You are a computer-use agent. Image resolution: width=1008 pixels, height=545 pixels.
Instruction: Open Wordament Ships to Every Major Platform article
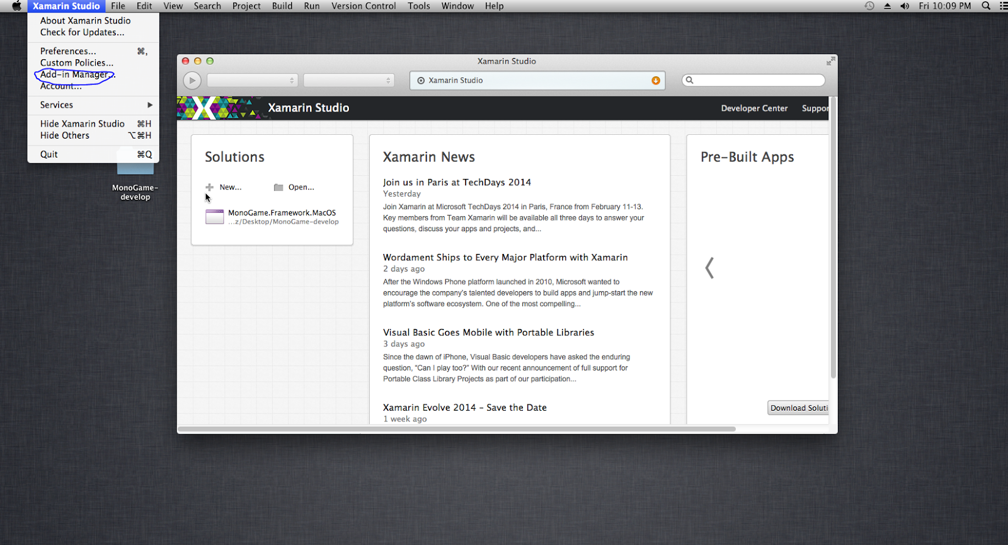[x=505, y=257]
